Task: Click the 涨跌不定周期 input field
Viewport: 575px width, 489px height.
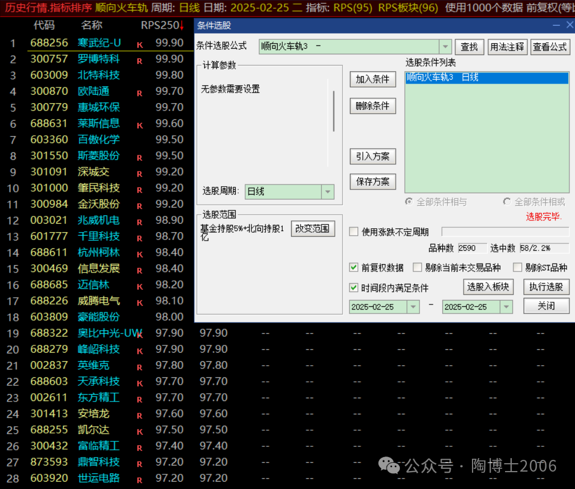Action: click(506, 232)
